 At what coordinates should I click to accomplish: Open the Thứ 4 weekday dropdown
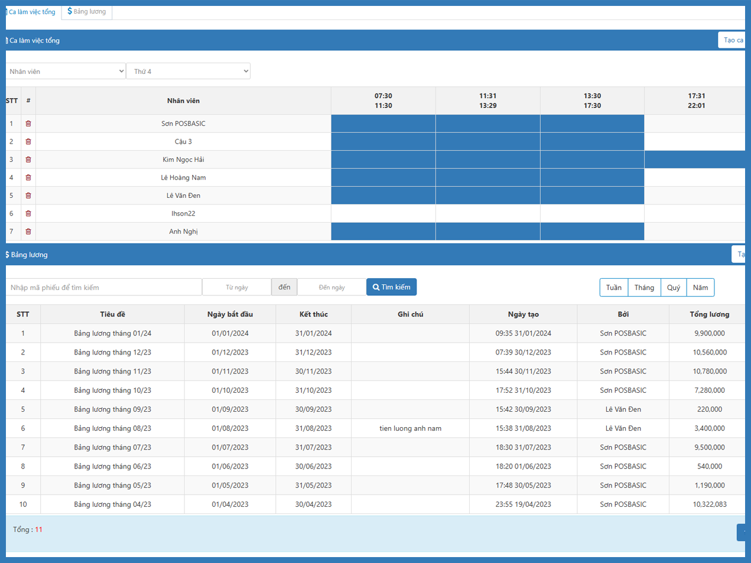point(188,71)
